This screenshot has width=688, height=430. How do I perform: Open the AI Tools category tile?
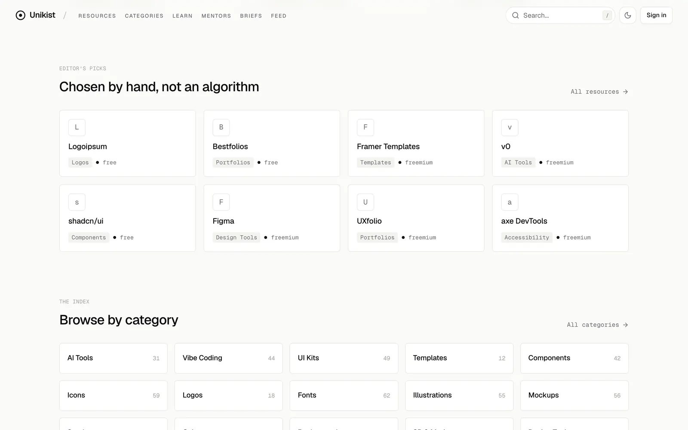pyautogui.click(x=114, y=358)
